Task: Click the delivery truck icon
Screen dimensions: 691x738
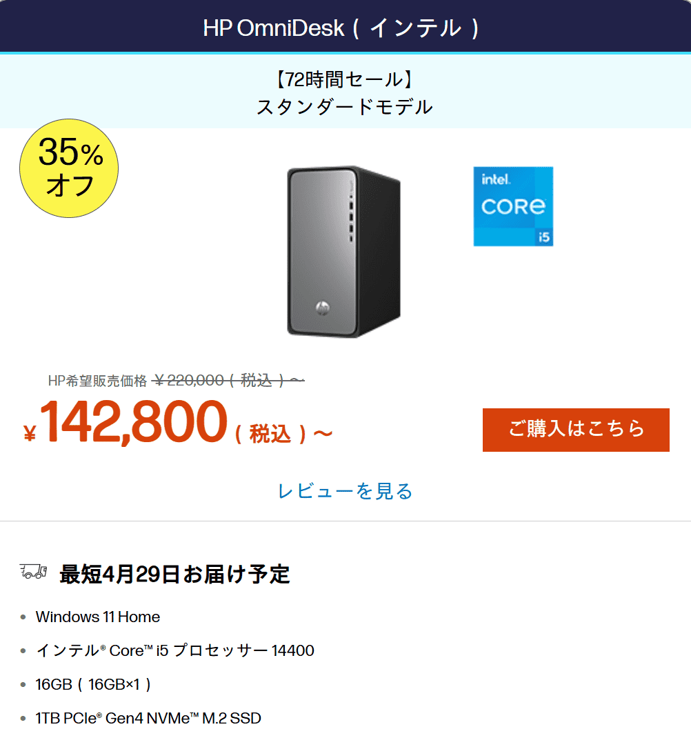Action: tap(32, 570)
